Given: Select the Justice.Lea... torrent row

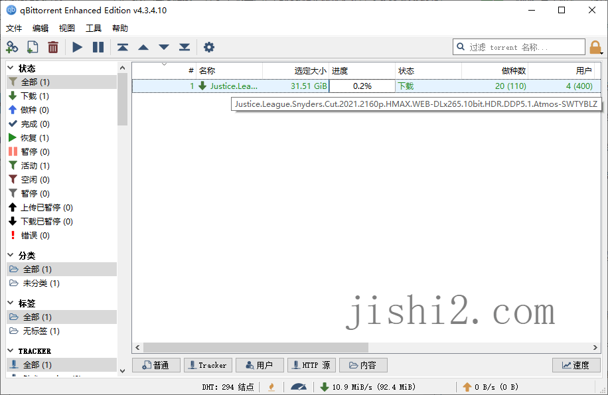Looking at the screenshot, I should [x=366, y=86].
